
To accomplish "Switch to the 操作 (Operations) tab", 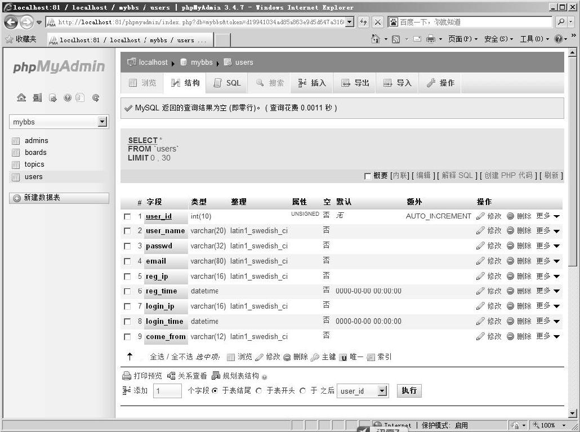I will (440, 83).
